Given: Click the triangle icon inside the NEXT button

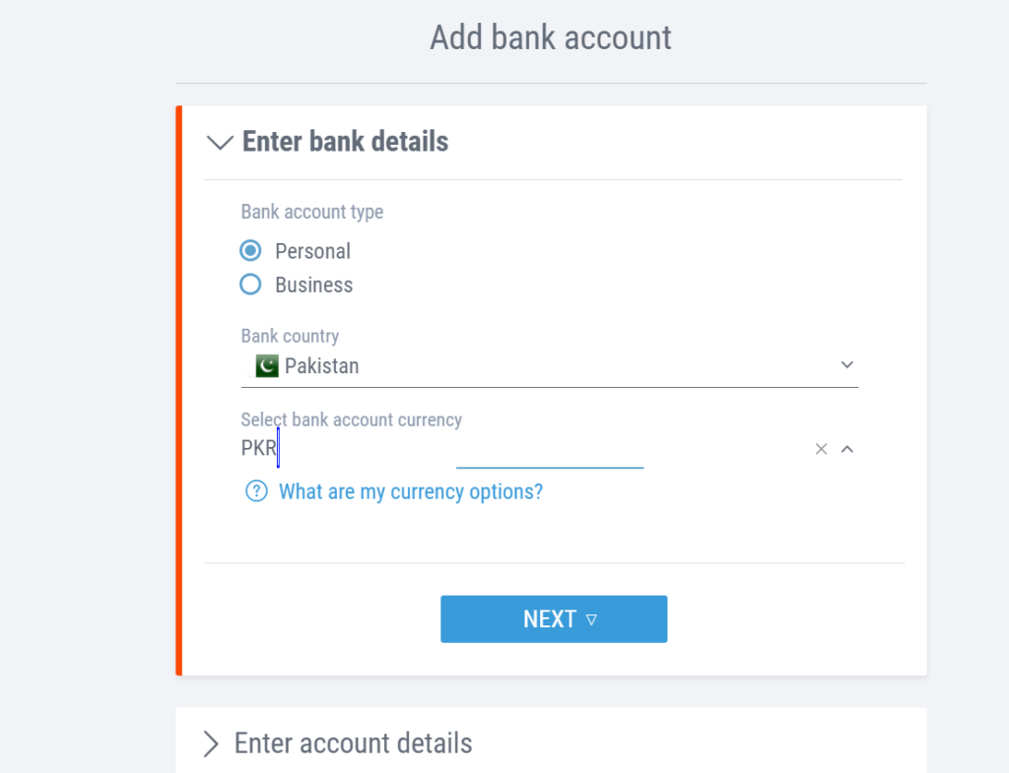Looking at the screenshot, I should [x=591, y=619].
